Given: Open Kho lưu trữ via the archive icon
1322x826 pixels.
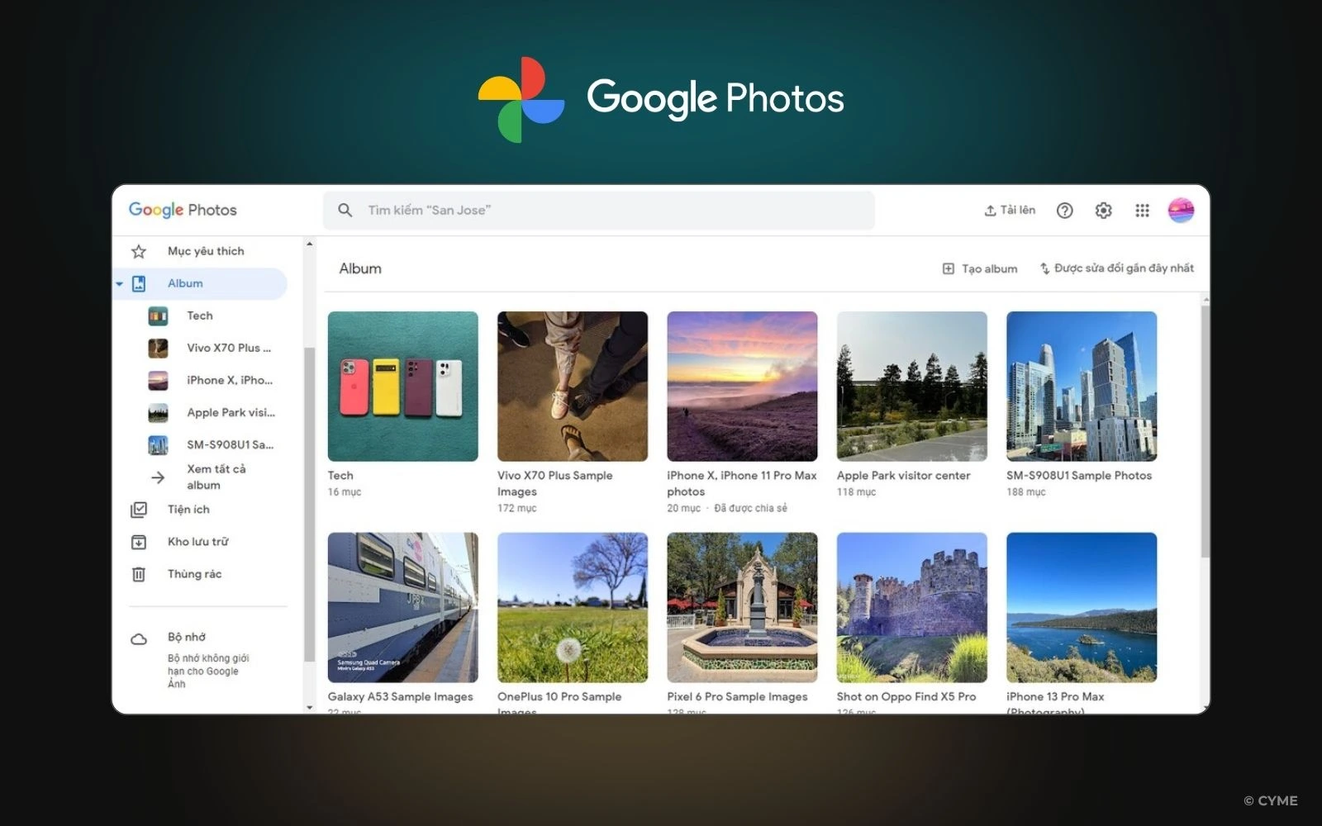Looking at the screenshot, I should click(x=139, y=542).
